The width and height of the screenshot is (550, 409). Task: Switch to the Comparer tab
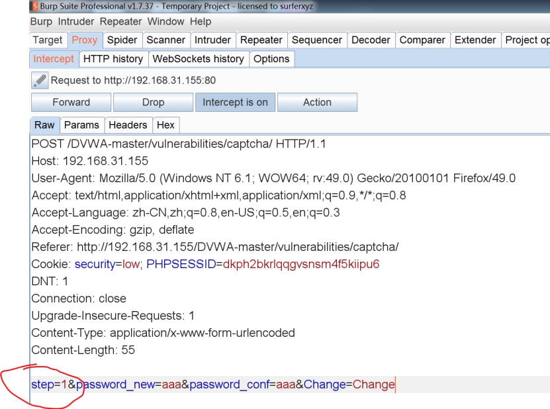pyautogui.click(x=422, y=40)
